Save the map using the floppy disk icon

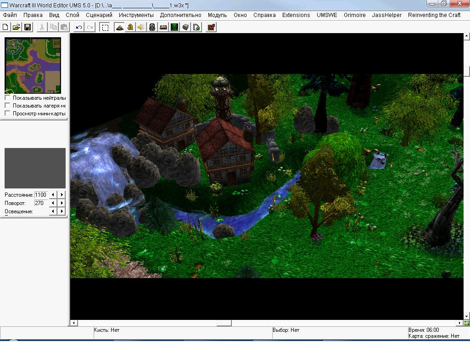coord(28,27)
